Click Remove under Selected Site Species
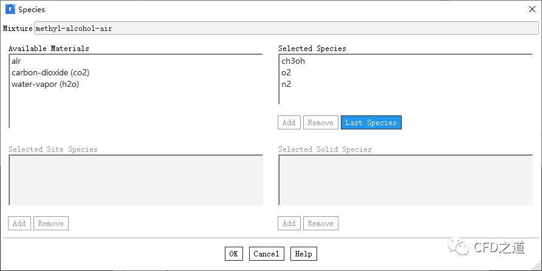Image resolution: width=542 pixels, height=271 pixels. [x=50, y=224]
